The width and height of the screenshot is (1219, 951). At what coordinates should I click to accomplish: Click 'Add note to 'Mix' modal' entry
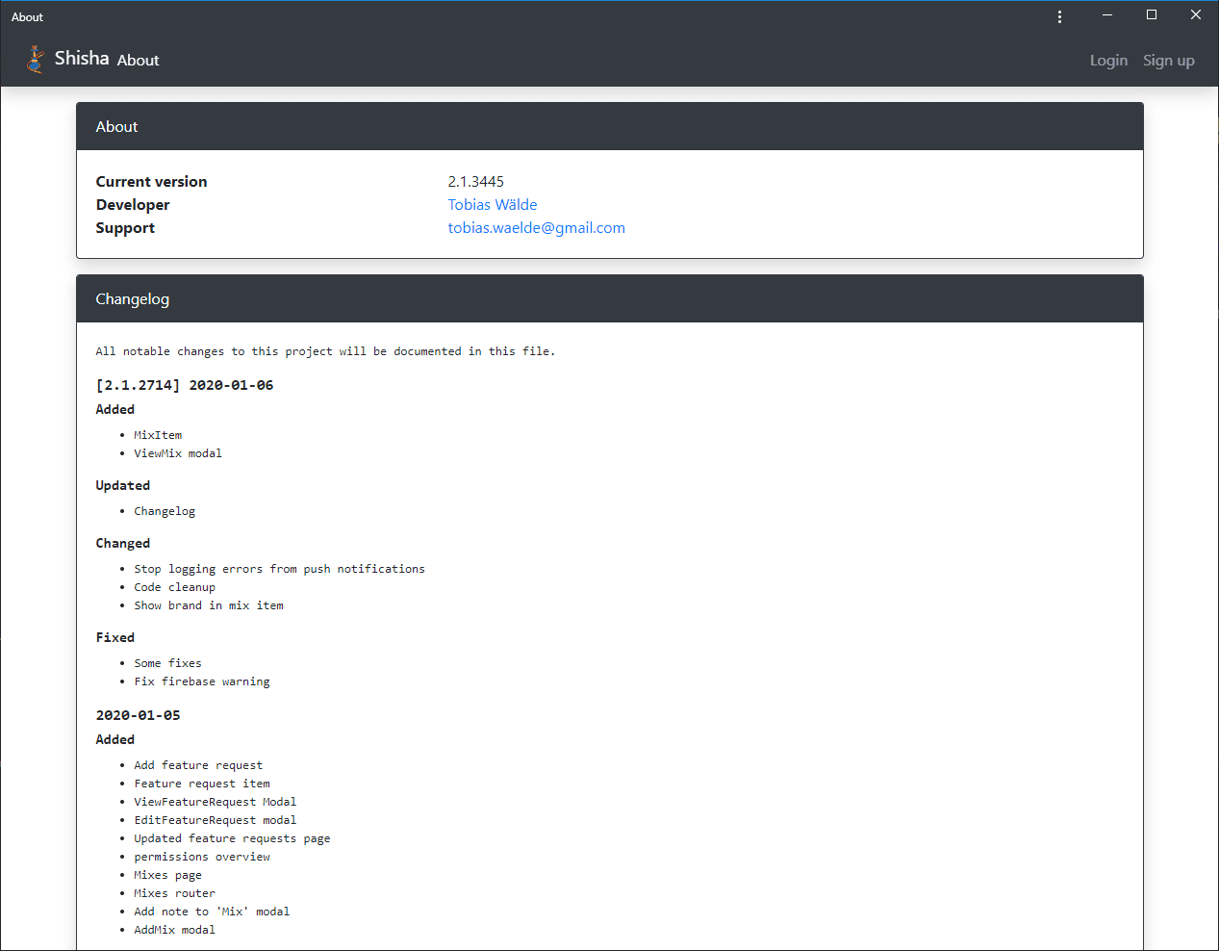(212, 912)
